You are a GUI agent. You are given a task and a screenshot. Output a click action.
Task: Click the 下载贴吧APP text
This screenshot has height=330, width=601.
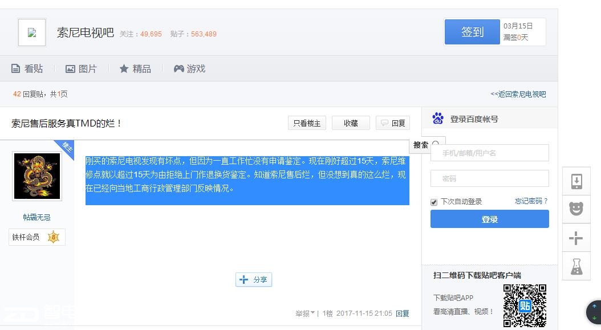(x=453, y=298)
